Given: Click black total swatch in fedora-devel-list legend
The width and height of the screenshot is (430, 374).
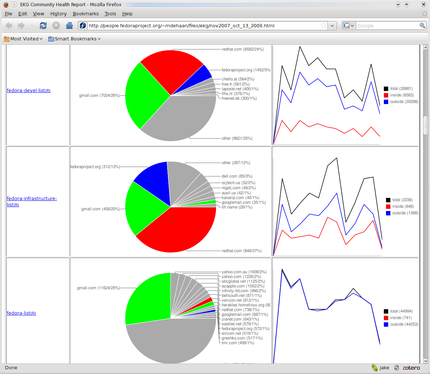Looking at the screenshot, I should pyautogui.click(x=386, y=89).
